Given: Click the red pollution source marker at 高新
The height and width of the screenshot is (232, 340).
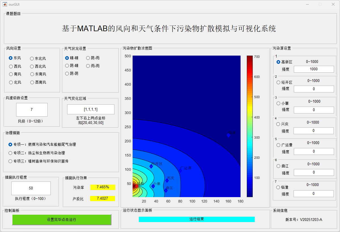Looking at the screenshot, I should [136, 186].
